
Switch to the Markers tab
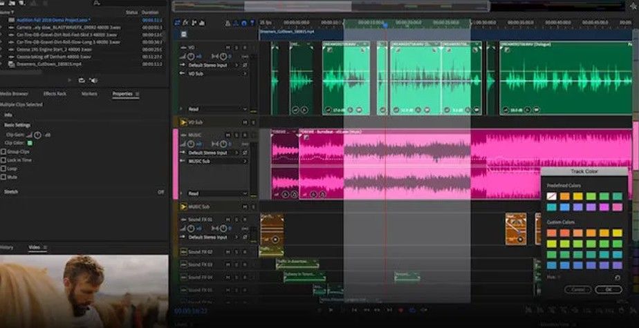tap(89, 94)
